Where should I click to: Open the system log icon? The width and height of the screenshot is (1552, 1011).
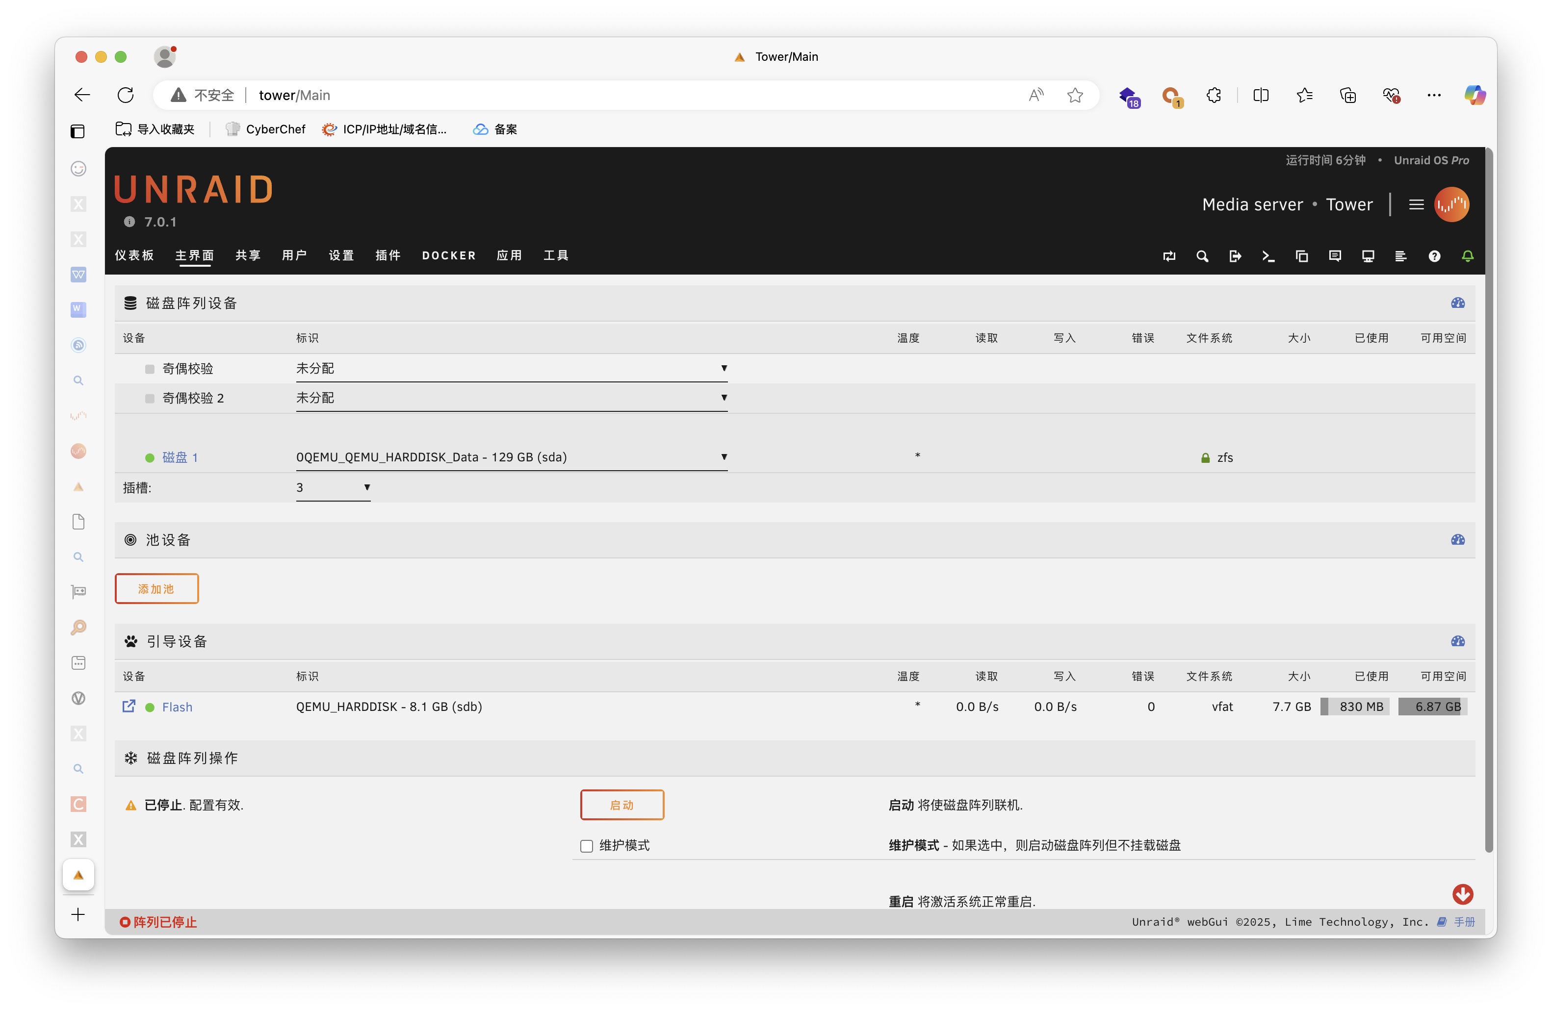point(1401,256)
